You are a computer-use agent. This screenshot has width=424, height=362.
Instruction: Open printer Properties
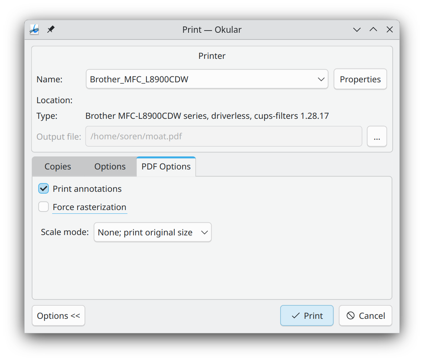tap(360, 79)
